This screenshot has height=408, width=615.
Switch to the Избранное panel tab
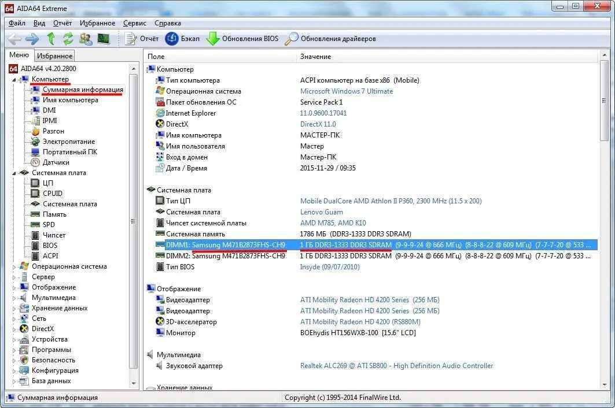(54, 55)
